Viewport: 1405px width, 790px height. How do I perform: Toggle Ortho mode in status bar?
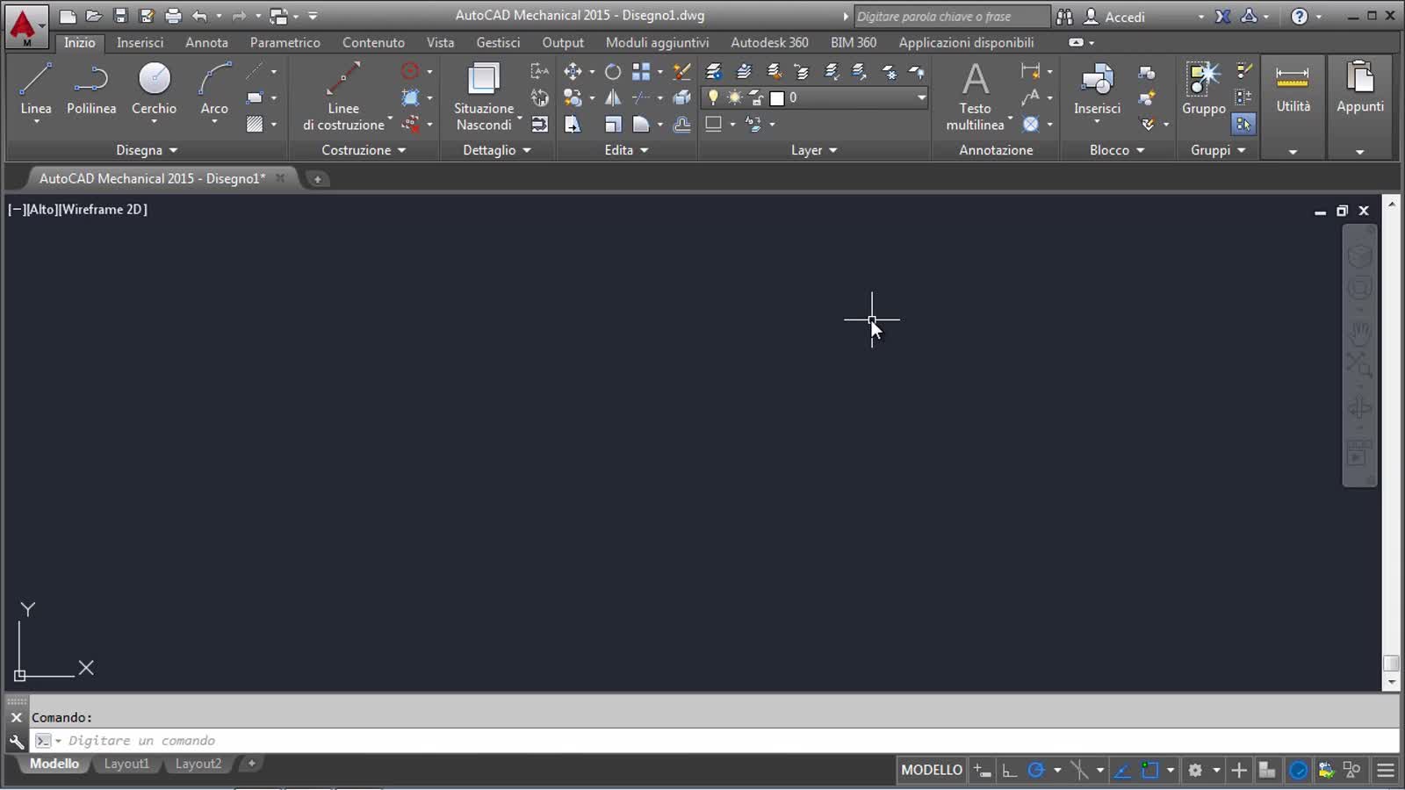(x=1010, y=771)
